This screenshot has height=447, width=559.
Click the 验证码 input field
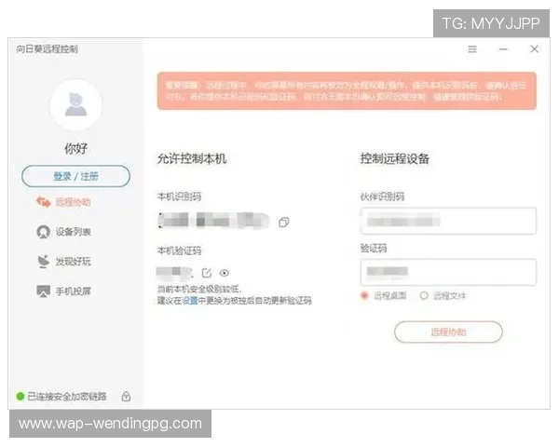448,272
